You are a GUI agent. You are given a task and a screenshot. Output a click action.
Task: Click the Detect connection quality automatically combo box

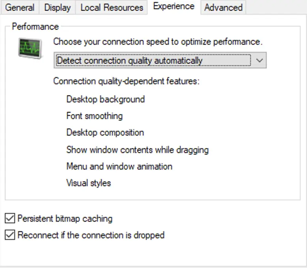tap(160, 60)
